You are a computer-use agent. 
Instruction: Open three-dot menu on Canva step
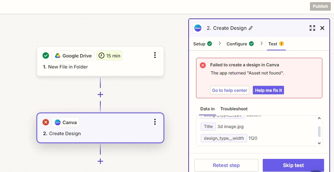pyautogui.click(x=155, y=122)
